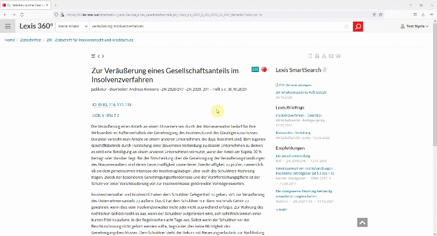Image resolution: width=437 pixels, height=236 pixels.
Task: Open the IO paragraph 117 link
Action: coord(120,105)
